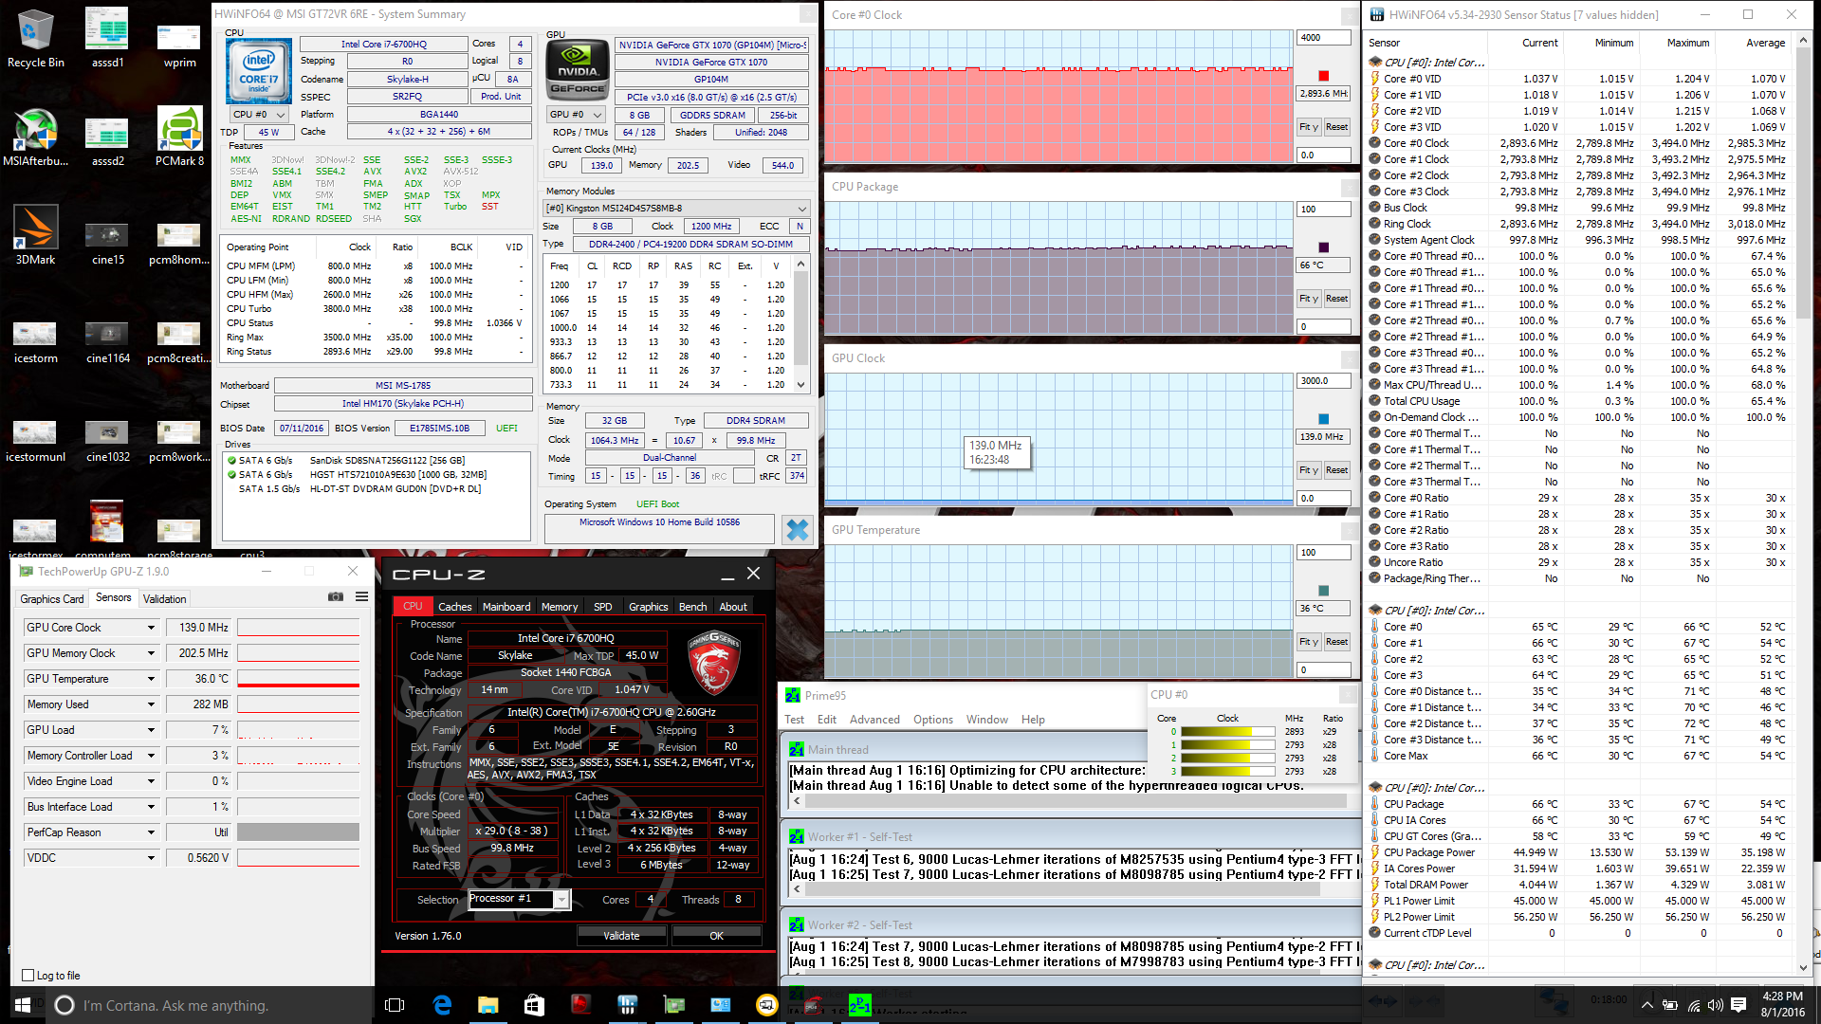Click the 4000 max value field on Core #0 Clock graph
This screenshot has height=1024, width=1821.
pos(1323,38)
